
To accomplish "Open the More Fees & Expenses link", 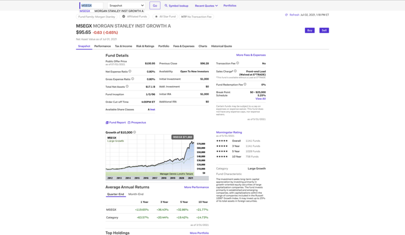I will [x=251, y=55].
